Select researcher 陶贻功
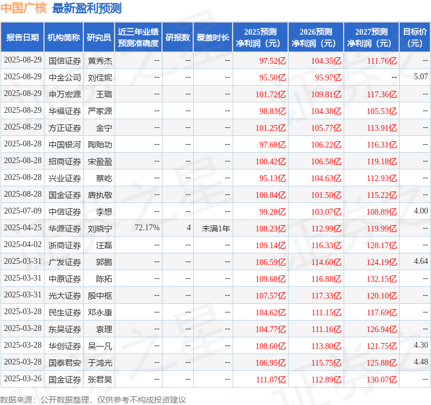Image resolution: width=431 pixels, height=405 pixels. (100, 144)
